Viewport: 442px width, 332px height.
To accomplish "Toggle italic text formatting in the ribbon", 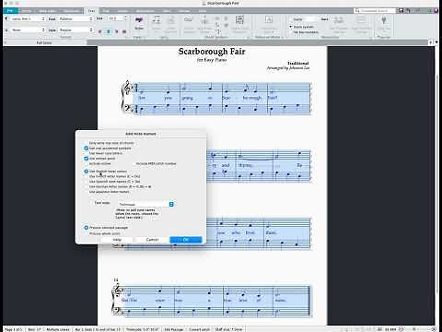I will [x=108, y=31].
